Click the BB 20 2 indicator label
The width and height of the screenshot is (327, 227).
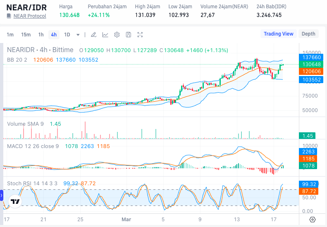coord(17,60)
